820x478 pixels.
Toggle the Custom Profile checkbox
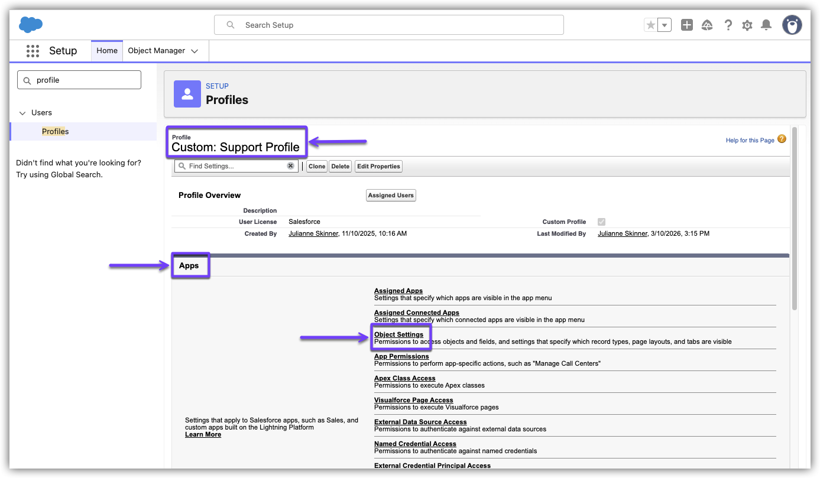601,222
